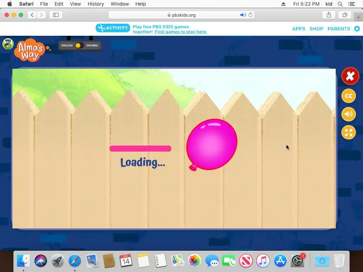Mute the tab using the address bar speaker

tap(243, 15)
